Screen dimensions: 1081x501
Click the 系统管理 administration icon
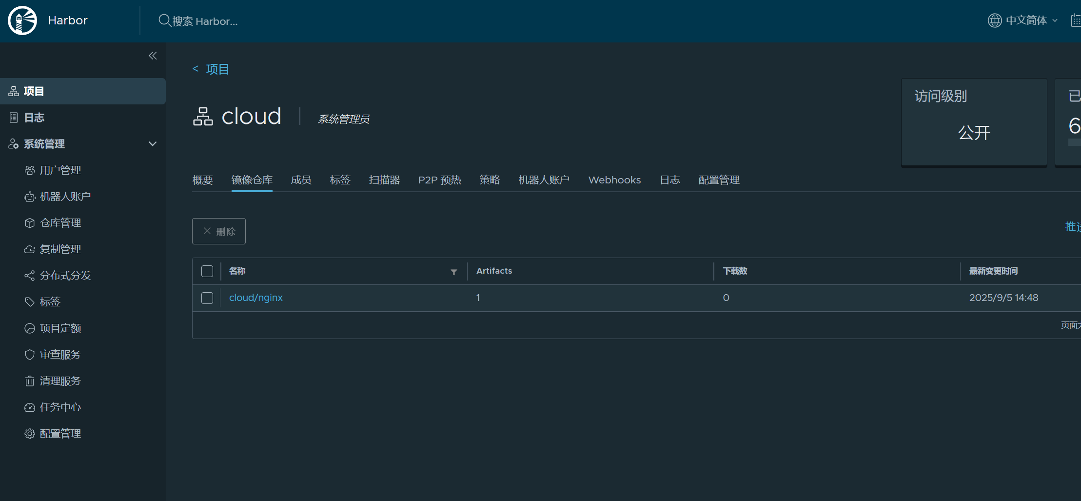click(x=14, y=144)
